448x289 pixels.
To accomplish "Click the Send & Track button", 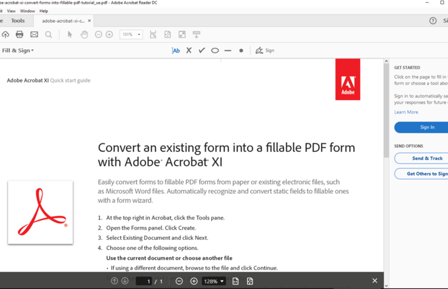I will point(427,159).
